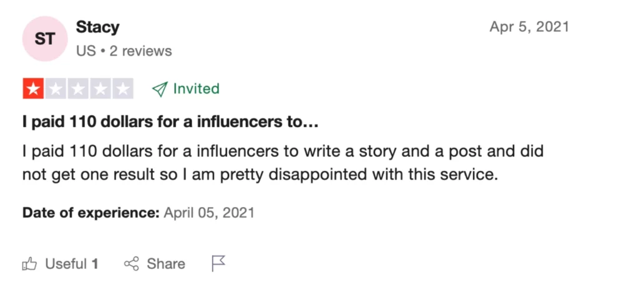639x293 pixels.
Task: Click the Invited paper plane icon
Action: [x=160, y=89]
